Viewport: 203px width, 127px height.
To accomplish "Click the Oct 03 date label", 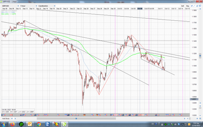I will [120, 9].
